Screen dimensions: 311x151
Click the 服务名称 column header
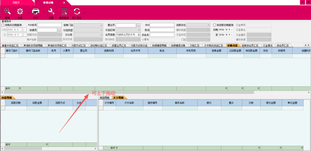180,103
